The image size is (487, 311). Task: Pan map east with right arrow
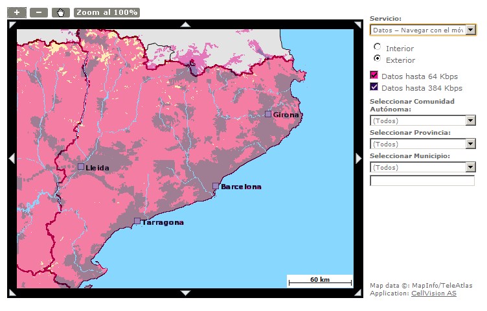click(358, 159)
